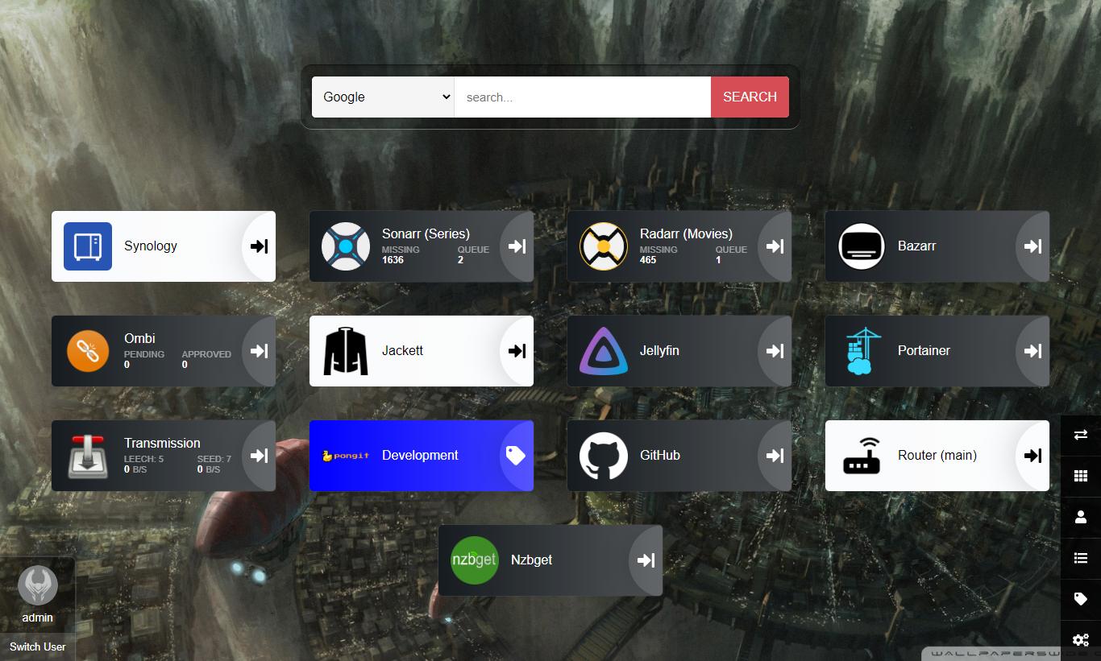Open the Portainer crane icon
Viewport: 1101px width, 661px height.
tap(862, 351)
